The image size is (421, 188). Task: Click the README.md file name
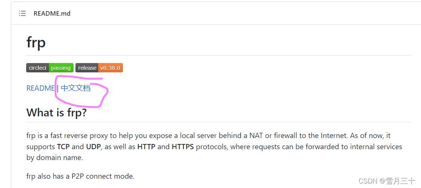point(52,13)
